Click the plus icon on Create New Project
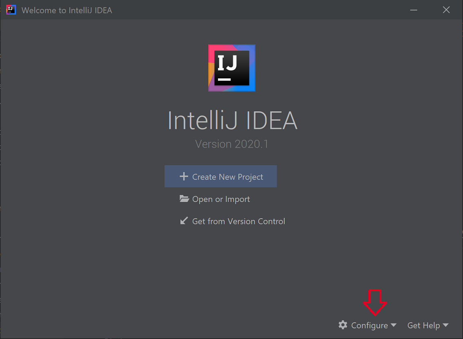Image resolution: width=463 pixels, height=339 pixels. [x=184, y=176]
